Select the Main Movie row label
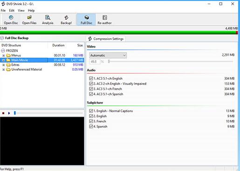 coord(20,60)
